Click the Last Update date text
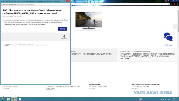 pyautogui.click(x=12, y=17)
